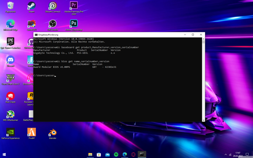Open Opera browser from the taskbar
This screenshot has width=253, height=158.
tap(133, 155)
